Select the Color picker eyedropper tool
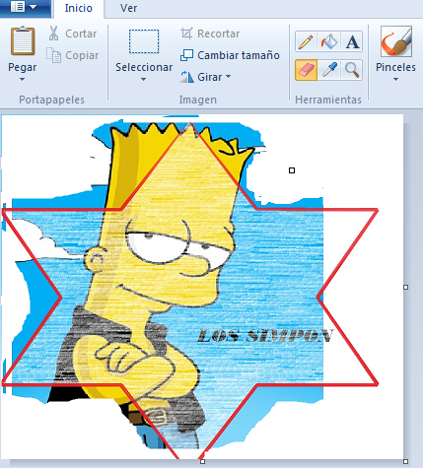Image resolution: width=423 pixels, height=468 pixels. coord(329,70)
